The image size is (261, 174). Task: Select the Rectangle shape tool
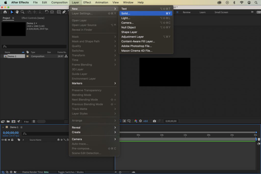point(59,12)
